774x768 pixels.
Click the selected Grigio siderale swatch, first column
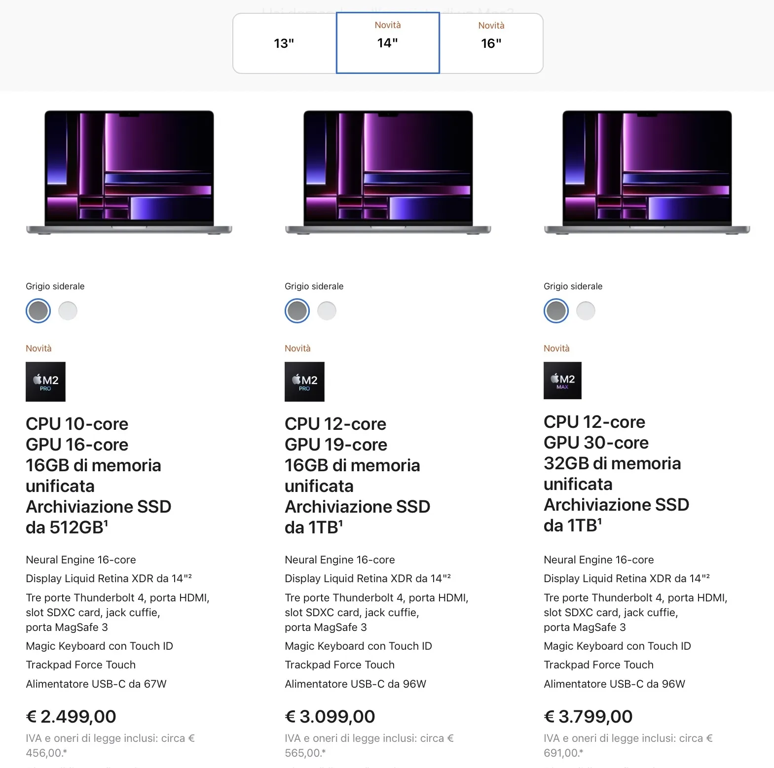tap(38, 311)
